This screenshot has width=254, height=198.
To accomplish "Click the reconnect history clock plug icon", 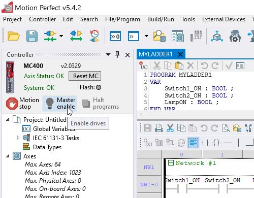I will (x=94, y=36).
